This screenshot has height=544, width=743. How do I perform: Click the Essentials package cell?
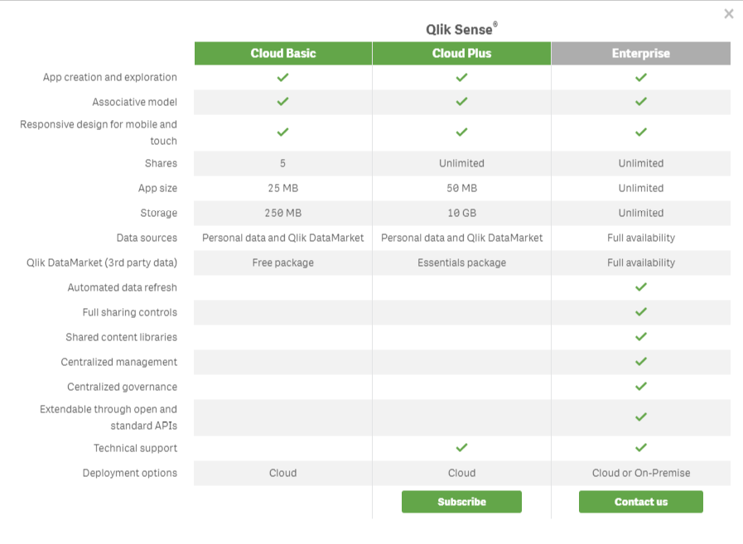coord(461,262)
